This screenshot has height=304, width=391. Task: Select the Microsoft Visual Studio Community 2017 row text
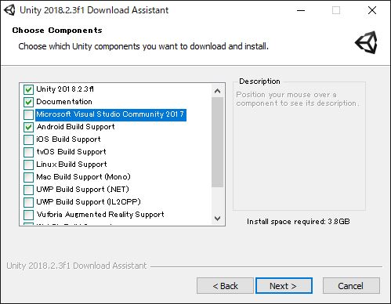coord(110,114)
